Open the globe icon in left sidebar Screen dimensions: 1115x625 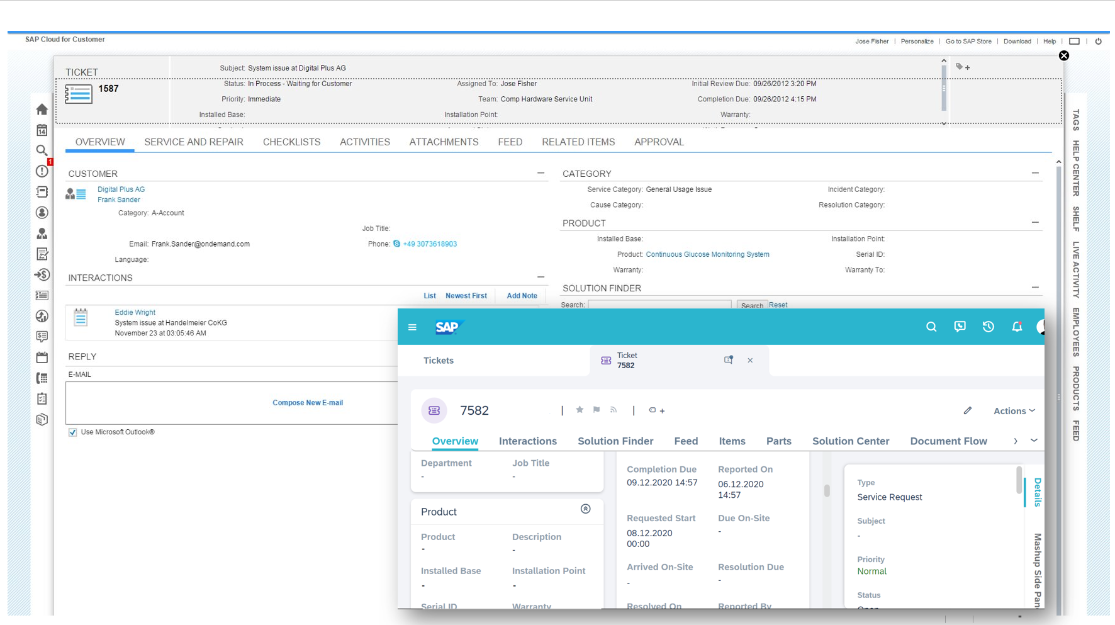tap(42, 316)
